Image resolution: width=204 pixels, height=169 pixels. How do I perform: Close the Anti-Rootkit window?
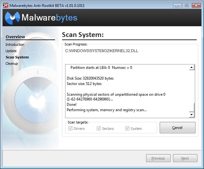coord(196,6)
